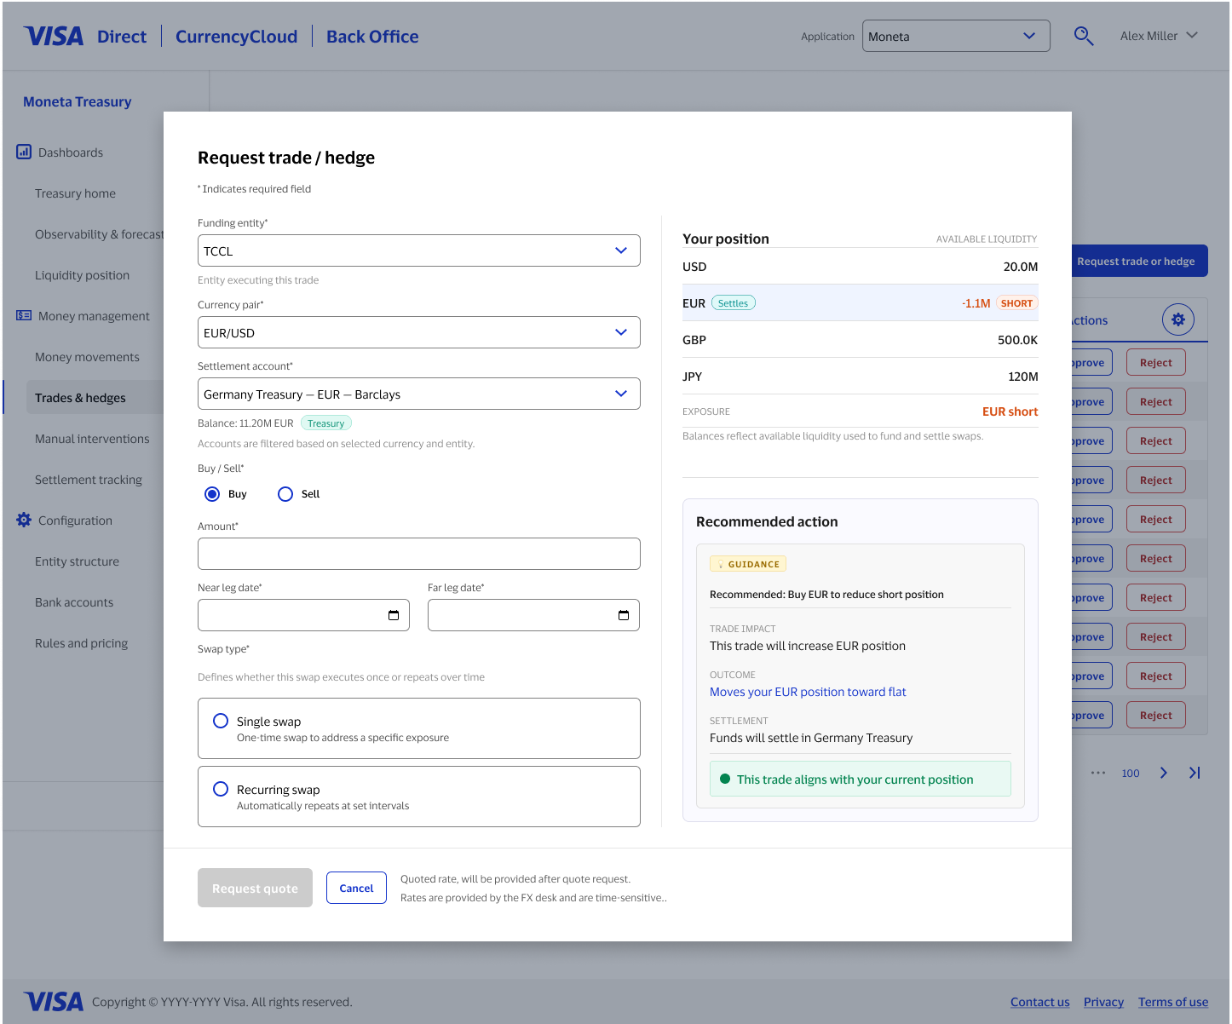Viewport: 1232px width, 1024px height.
Task: Click the search magnifier icon in header
Action: pyautogui.click(x=1083, y=36)
